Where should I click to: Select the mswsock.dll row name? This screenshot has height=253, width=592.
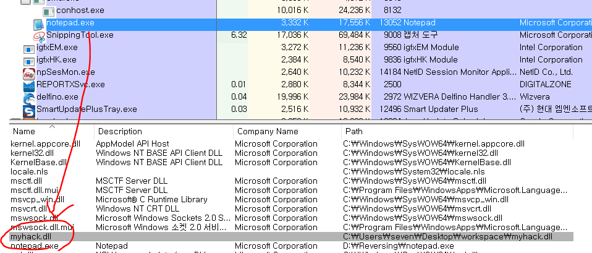[34, 218]
